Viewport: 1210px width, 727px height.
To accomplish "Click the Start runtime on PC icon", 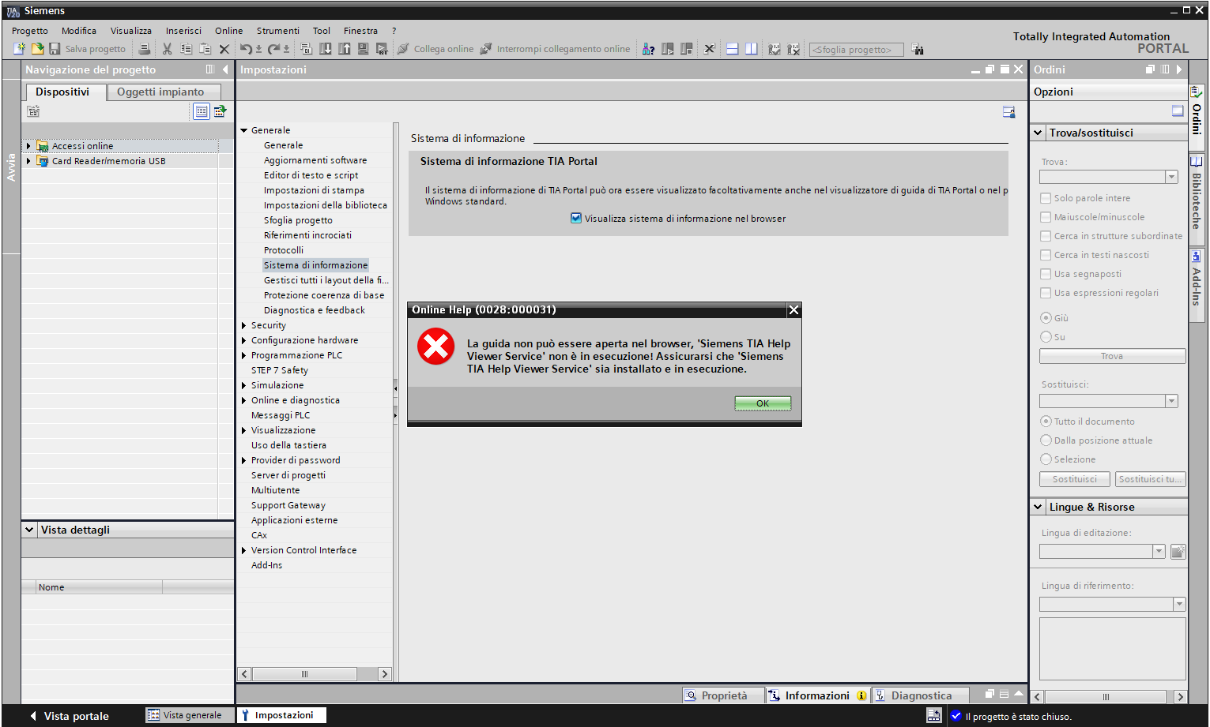I will [x=382, y=49].
